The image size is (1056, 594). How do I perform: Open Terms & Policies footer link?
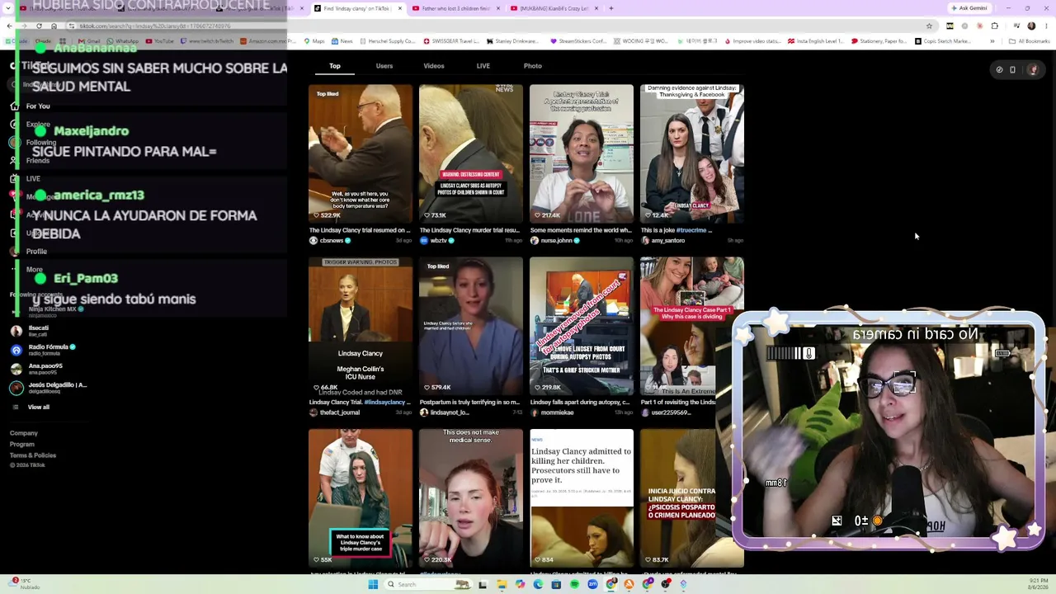tap(33, 455)
